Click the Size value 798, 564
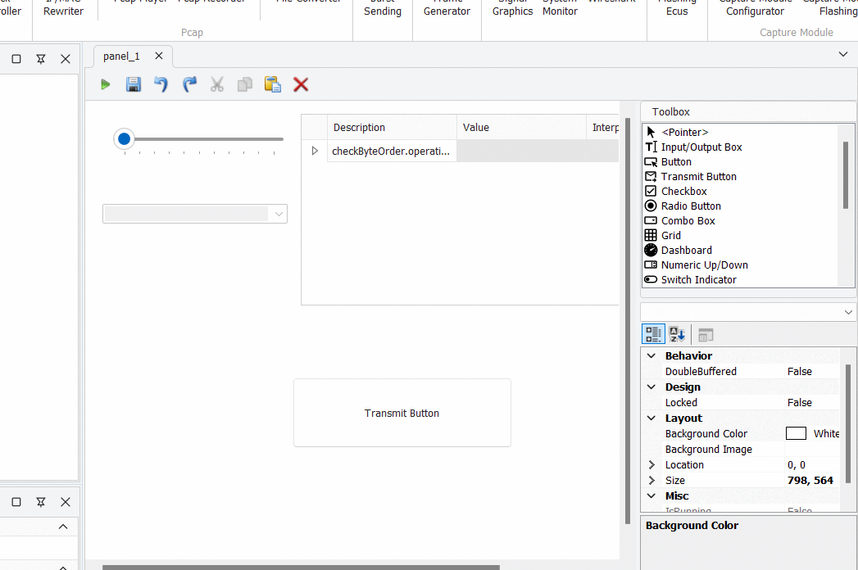Viewport: 858px width, 570px height. (810, 480)
